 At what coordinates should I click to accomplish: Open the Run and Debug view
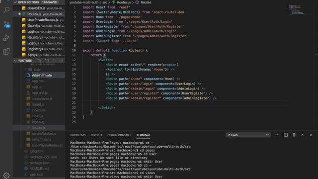(x=6, y=38)
